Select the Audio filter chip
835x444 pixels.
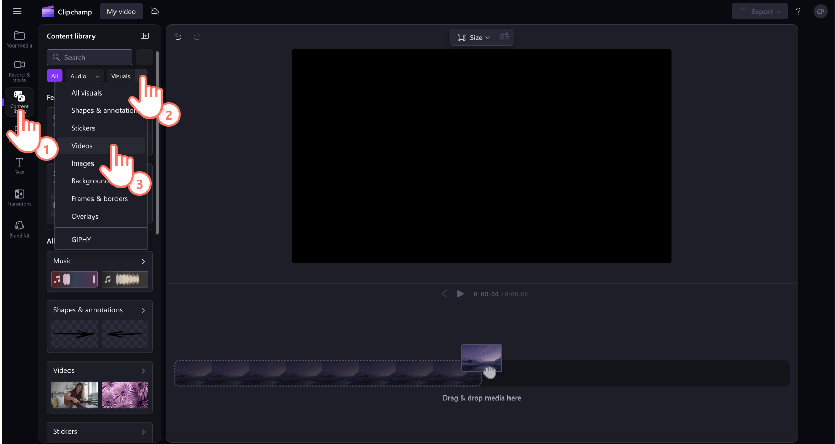pos(78,76)
